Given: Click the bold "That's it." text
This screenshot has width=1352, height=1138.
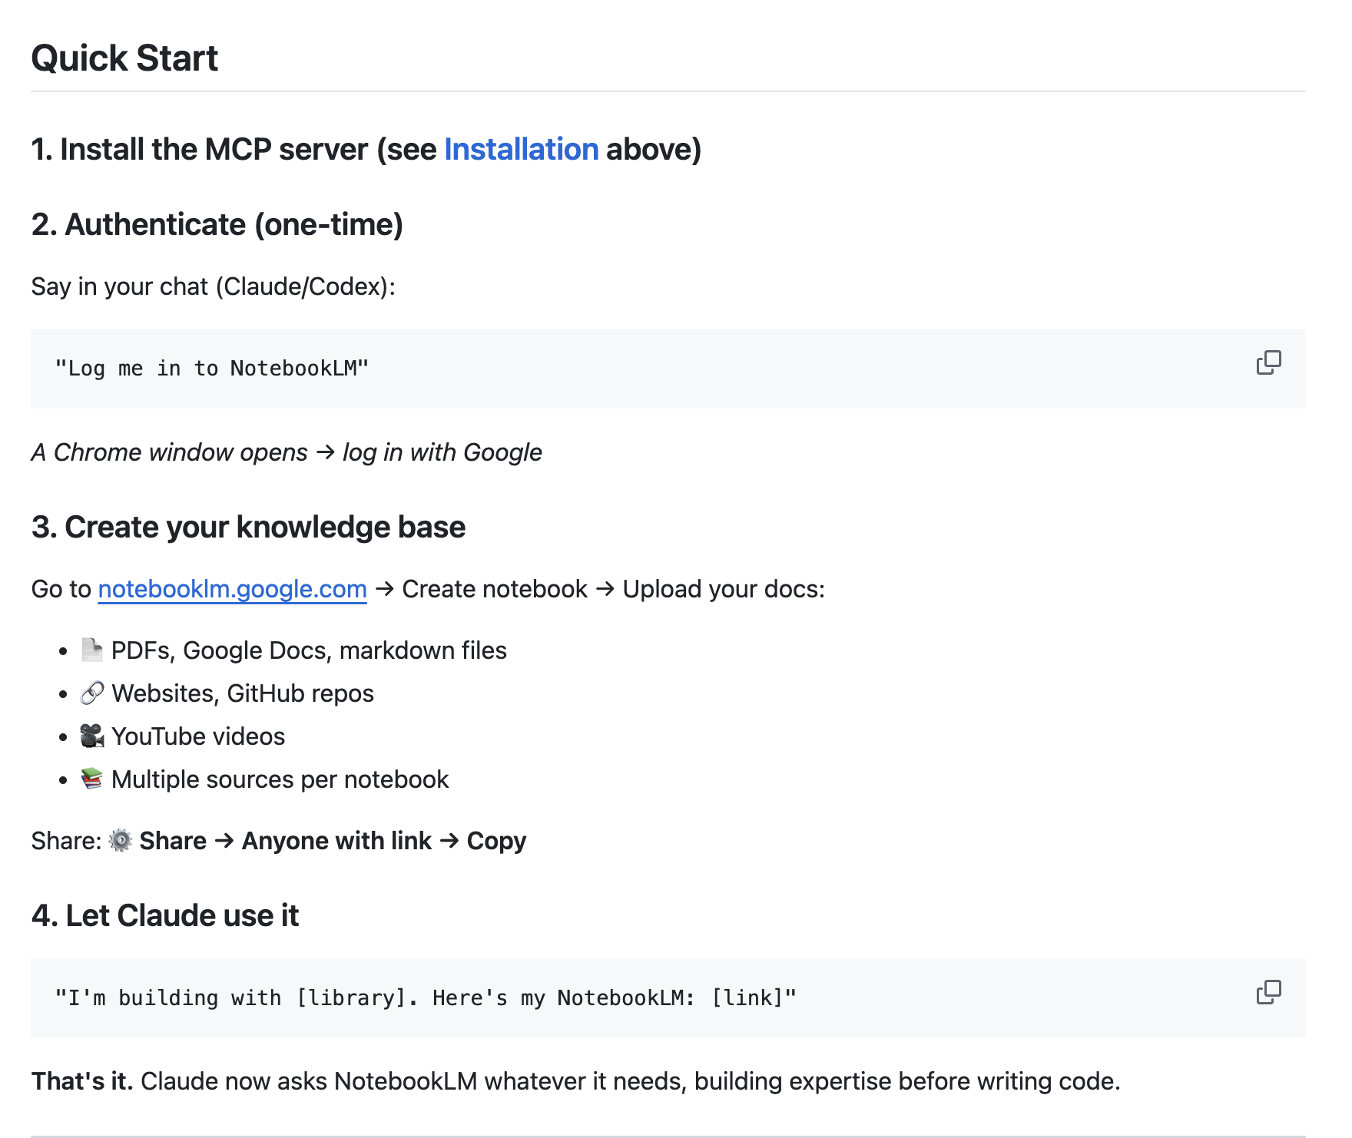Looking at the screenshot, I should (x=82, y=1081).
